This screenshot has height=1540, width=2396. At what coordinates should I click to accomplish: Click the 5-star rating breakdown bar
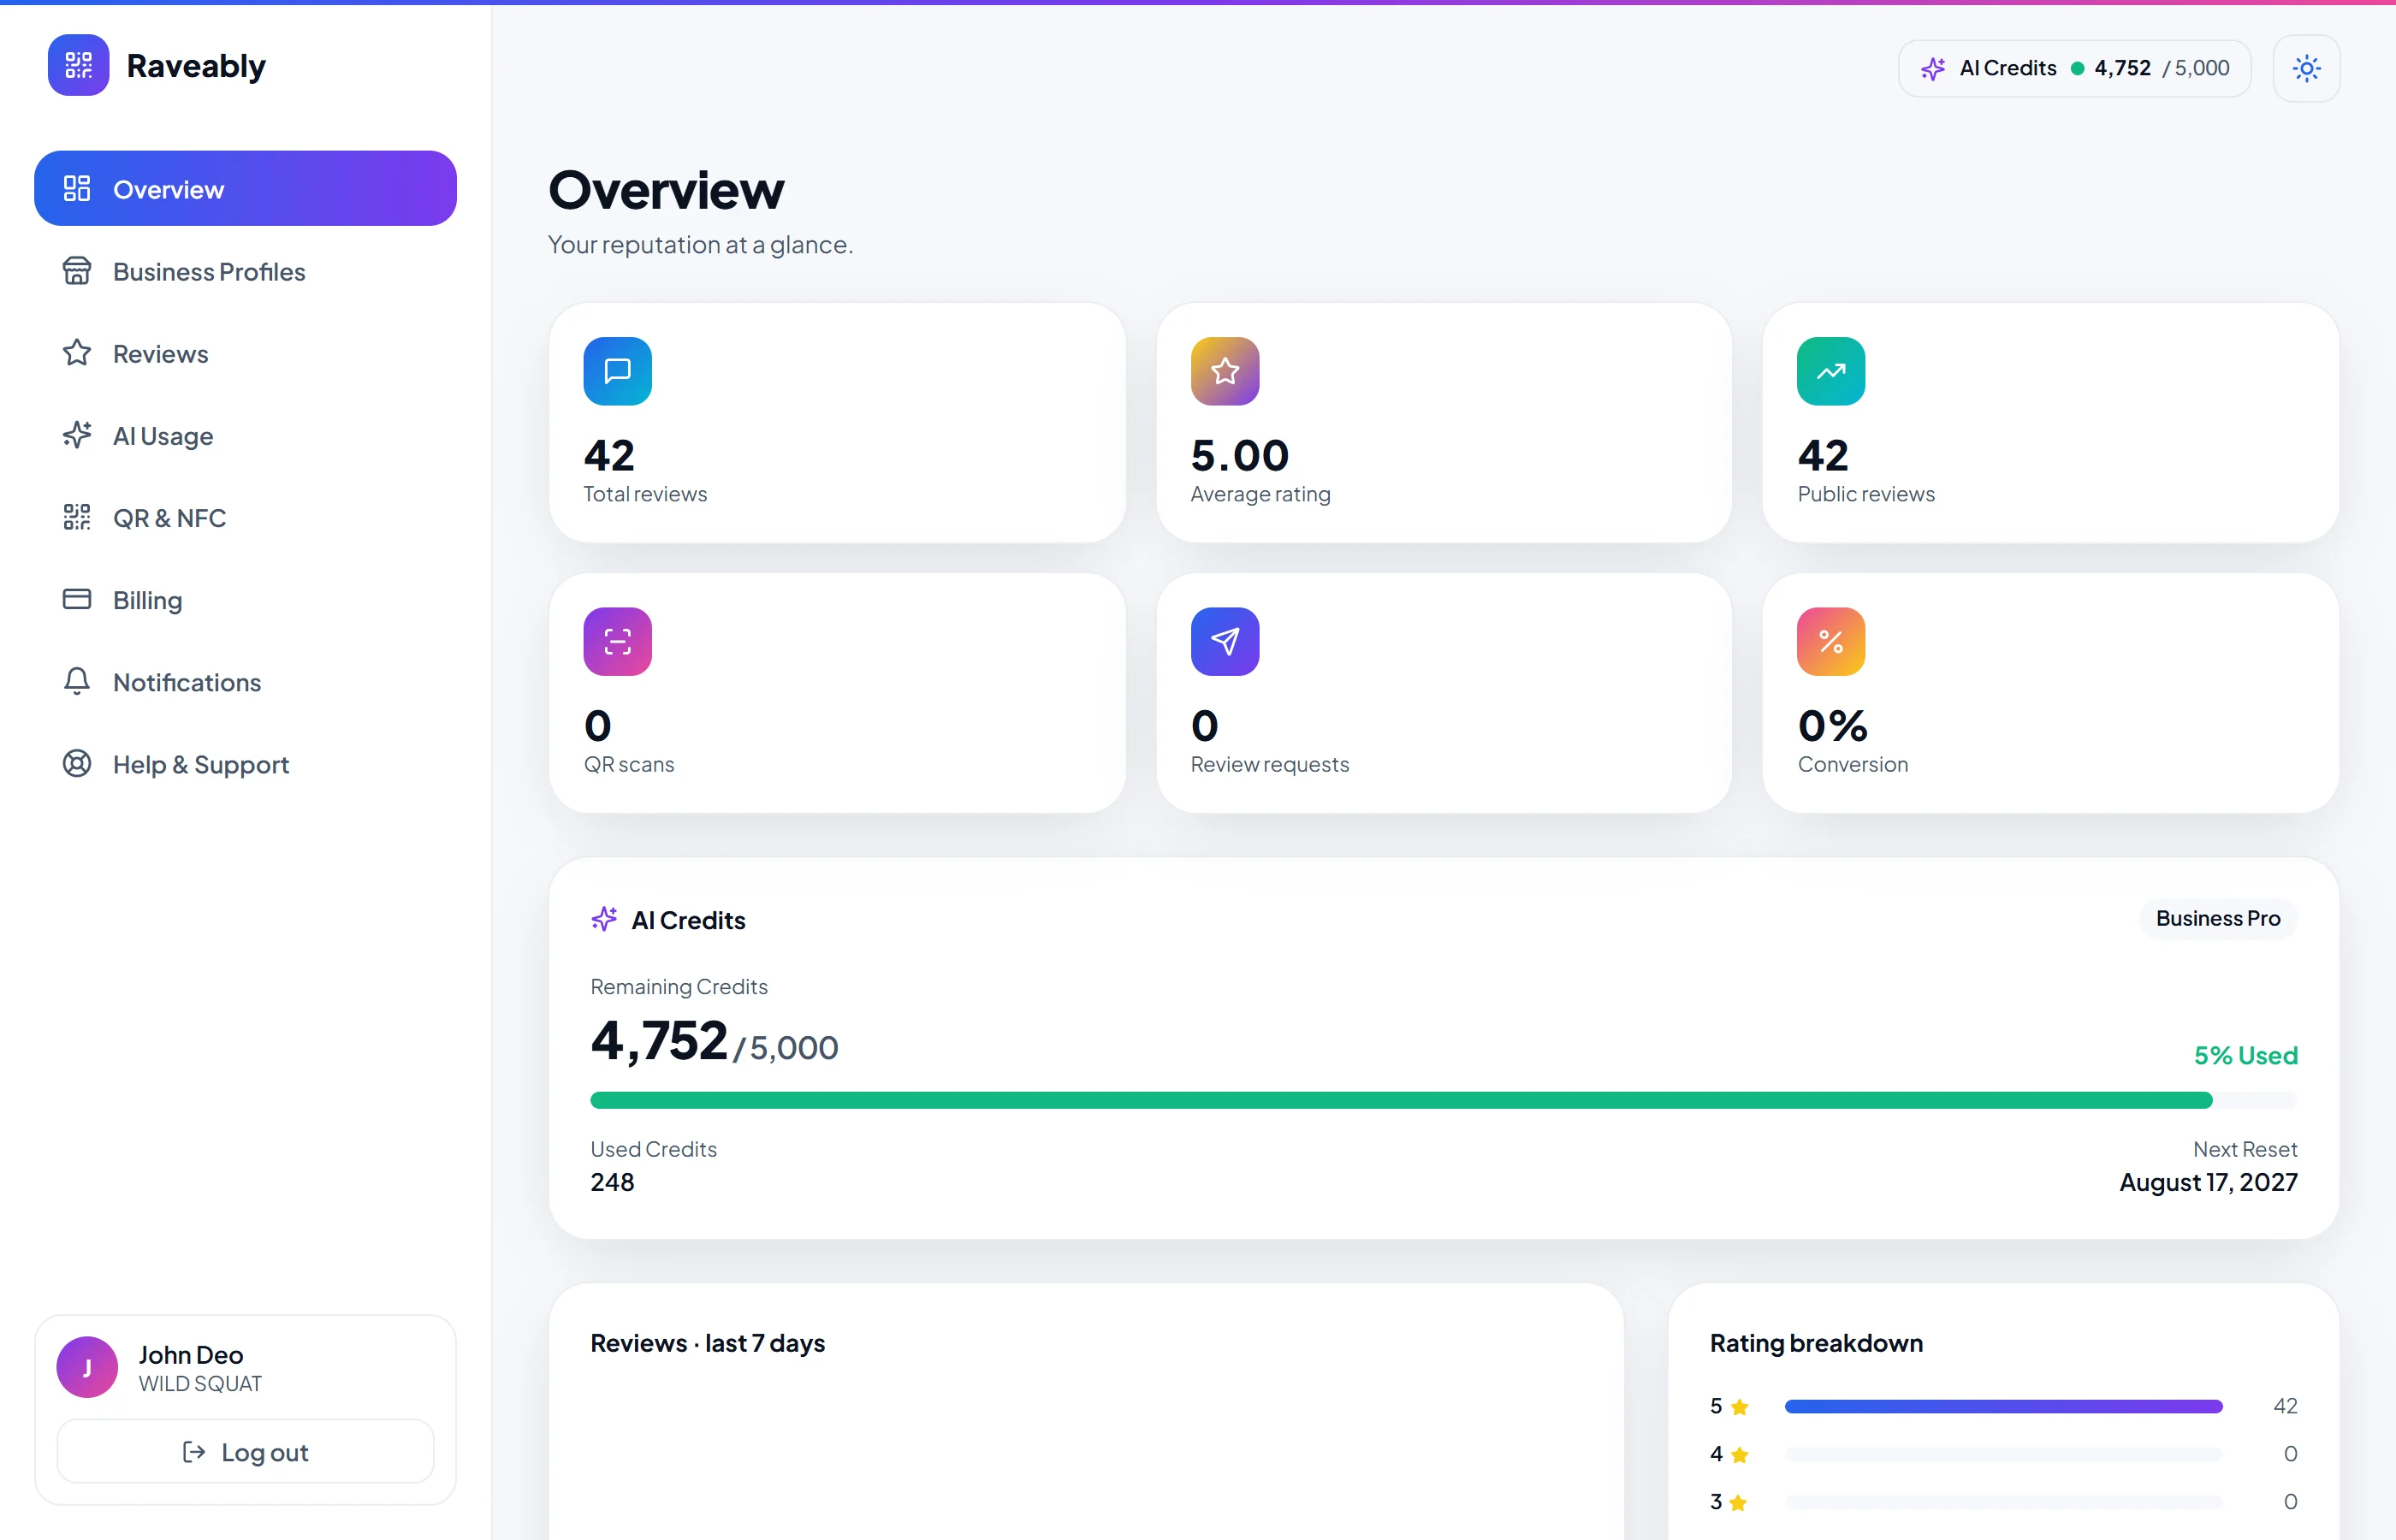click(x=2002, y=1406)
